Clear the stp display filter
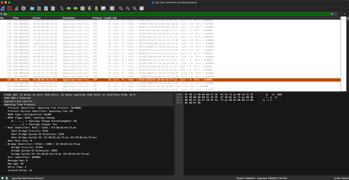Screen dimensions: 349x180 coord(332,14)
